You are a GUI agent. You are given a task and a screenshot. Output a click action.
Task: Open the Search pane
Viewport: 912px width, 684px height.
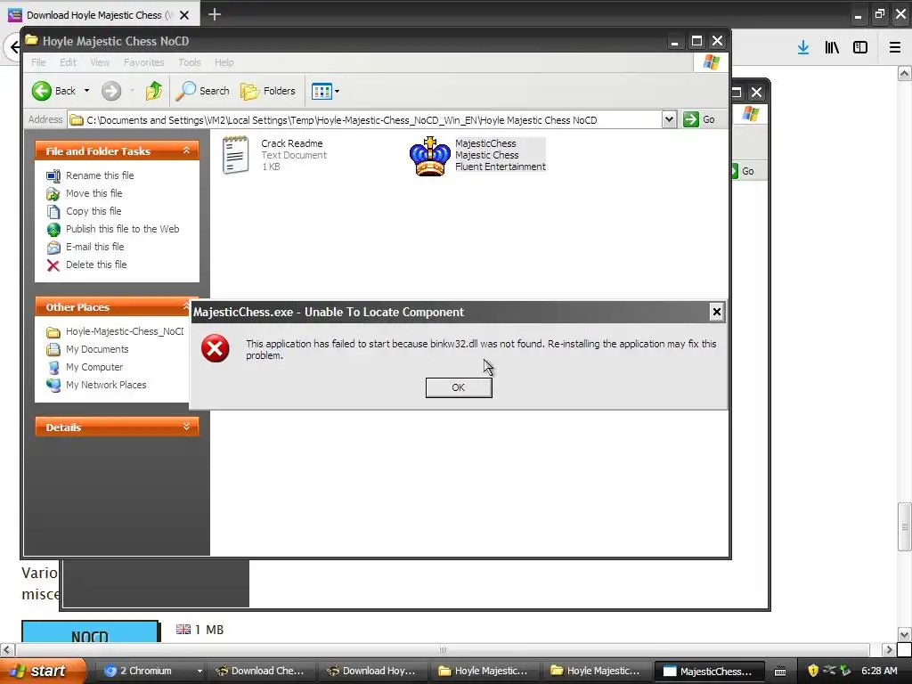[202, 91]
